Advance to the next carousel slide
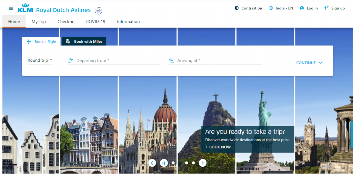The height and width of the screenshot is (176, 353). click(x=203, y=163)
